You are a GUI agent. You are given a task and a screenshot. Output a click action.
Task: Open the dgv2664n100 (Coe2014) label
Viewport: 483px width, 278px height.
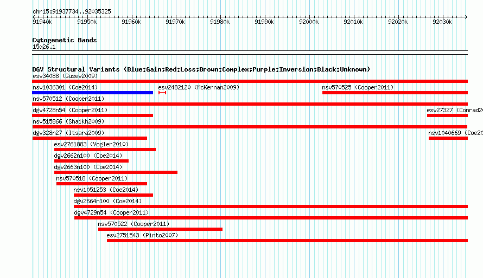pos(107,201)
